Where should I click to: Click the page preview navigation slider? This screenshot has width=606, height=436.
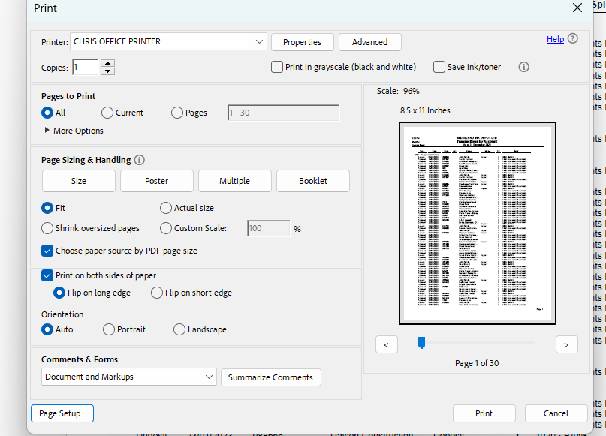(421, 342)
